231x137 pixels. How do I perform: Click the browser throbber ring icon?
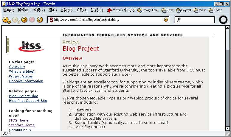pos(223,20)
